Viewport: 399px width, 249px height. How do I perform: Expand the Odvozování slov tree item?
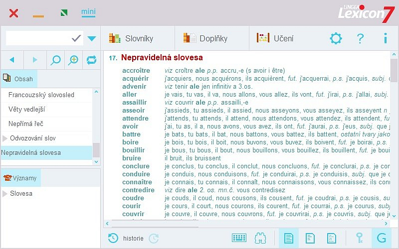[x=5, y=138]
